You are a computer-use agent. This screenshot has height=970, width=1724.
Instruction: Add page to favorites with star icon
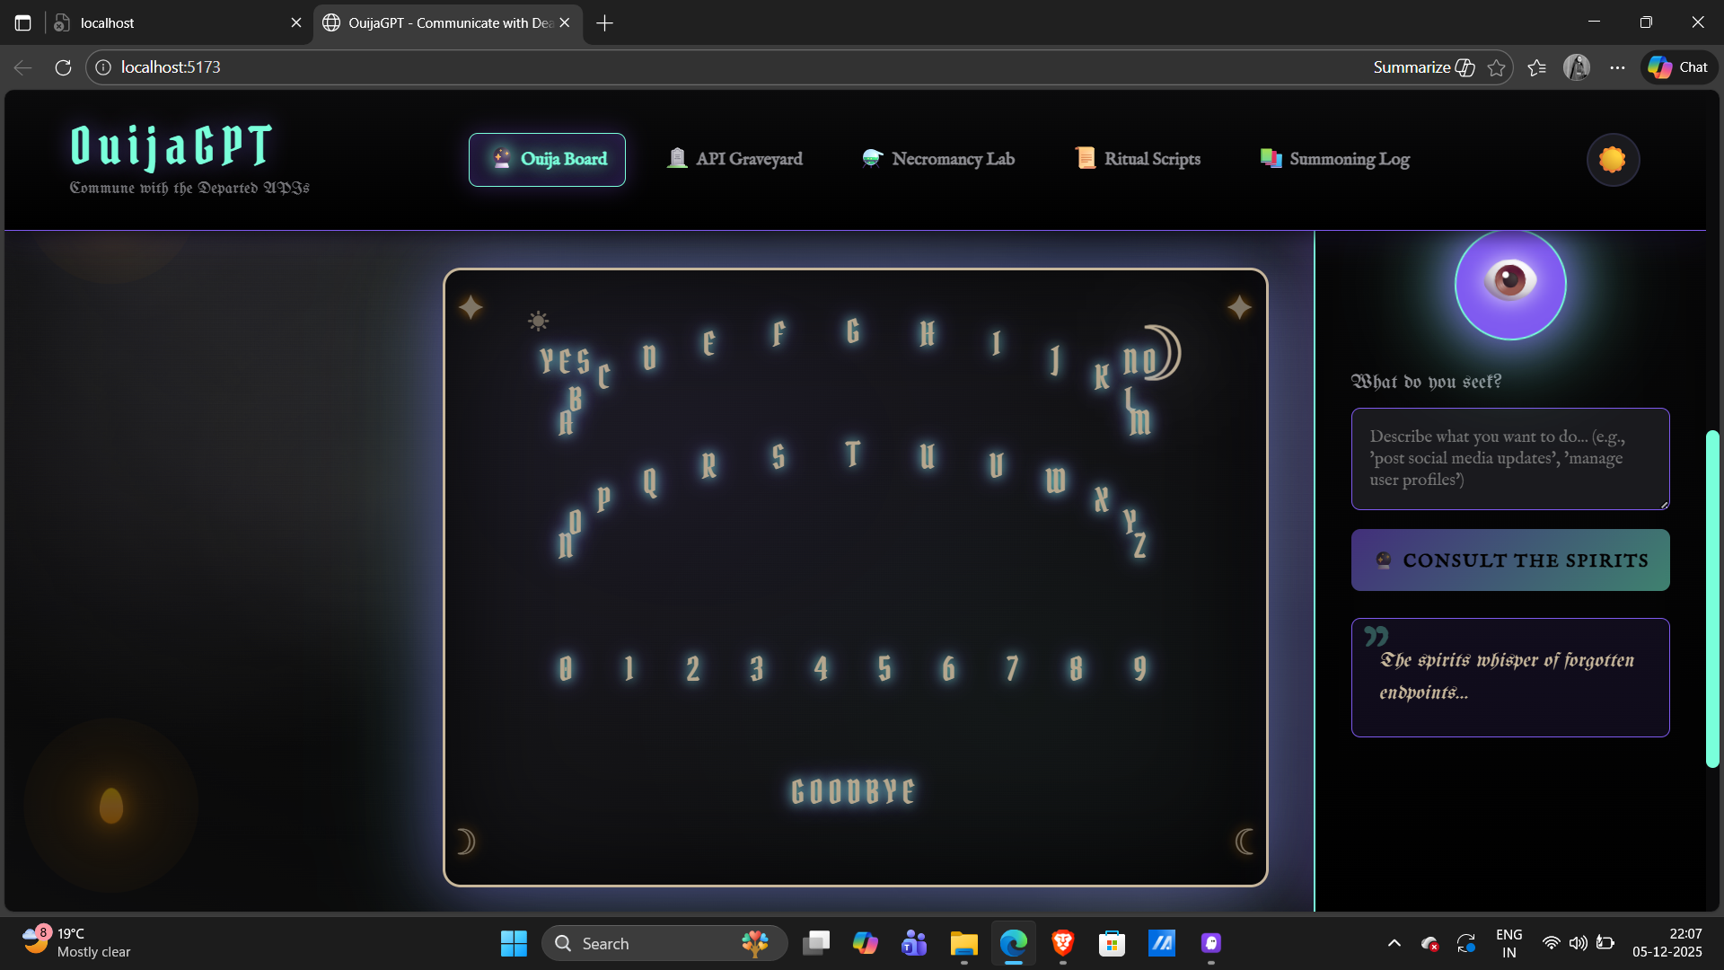pos(1496,67)
